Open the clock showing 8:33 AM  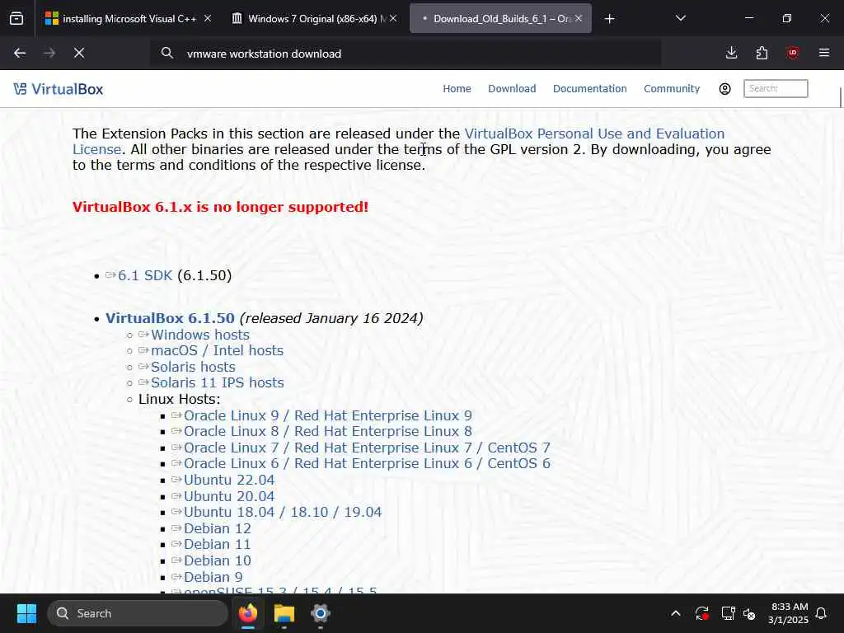coord(789,613)
